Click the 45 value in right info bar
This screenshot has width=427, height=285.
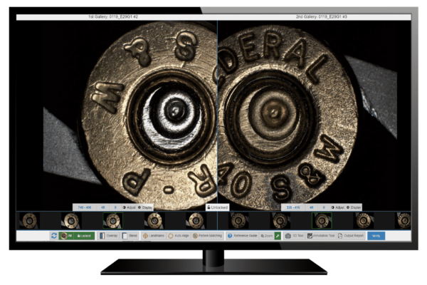pyautogui.click(x=311, y=207)
